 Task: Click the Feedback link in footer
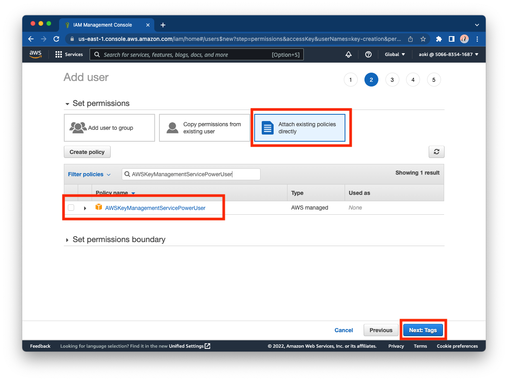40,346
